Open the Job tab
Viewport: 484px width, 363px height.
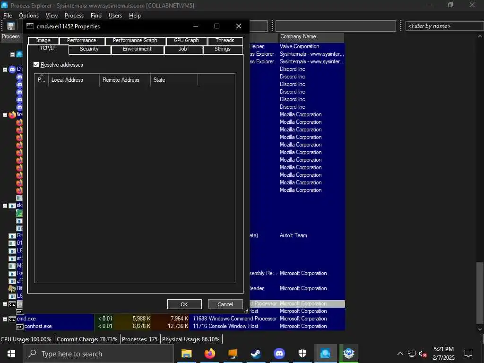click(x=183, y=49)
